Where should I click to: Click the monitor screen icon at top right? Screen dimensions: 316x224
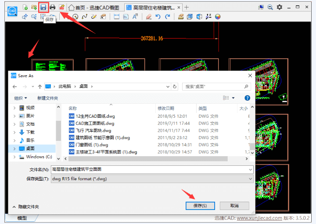pyautogui.click(x=261, y=7)
